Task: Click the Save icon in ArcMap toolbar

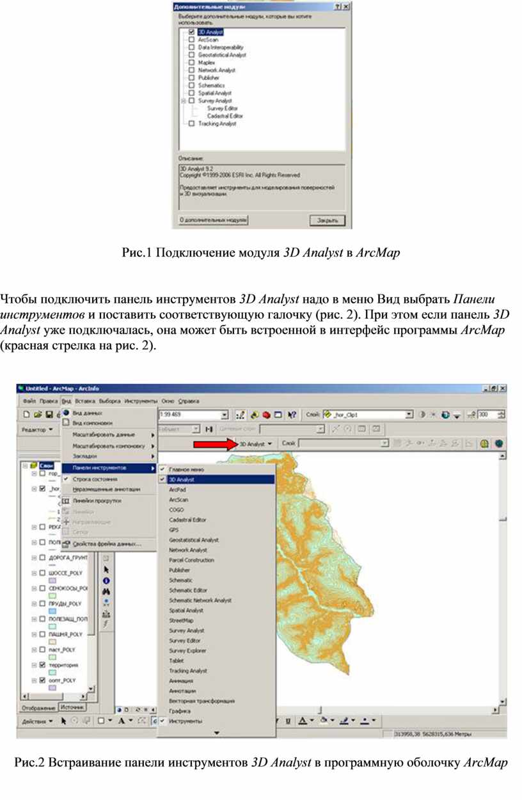Action: click(48, 415)
